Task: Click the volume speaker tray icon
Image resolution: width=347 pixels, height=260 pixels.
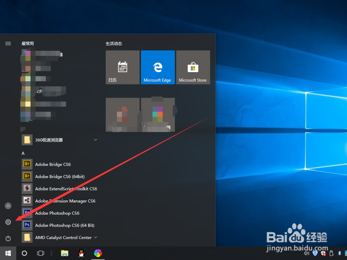Action: [x=307, y=253]
